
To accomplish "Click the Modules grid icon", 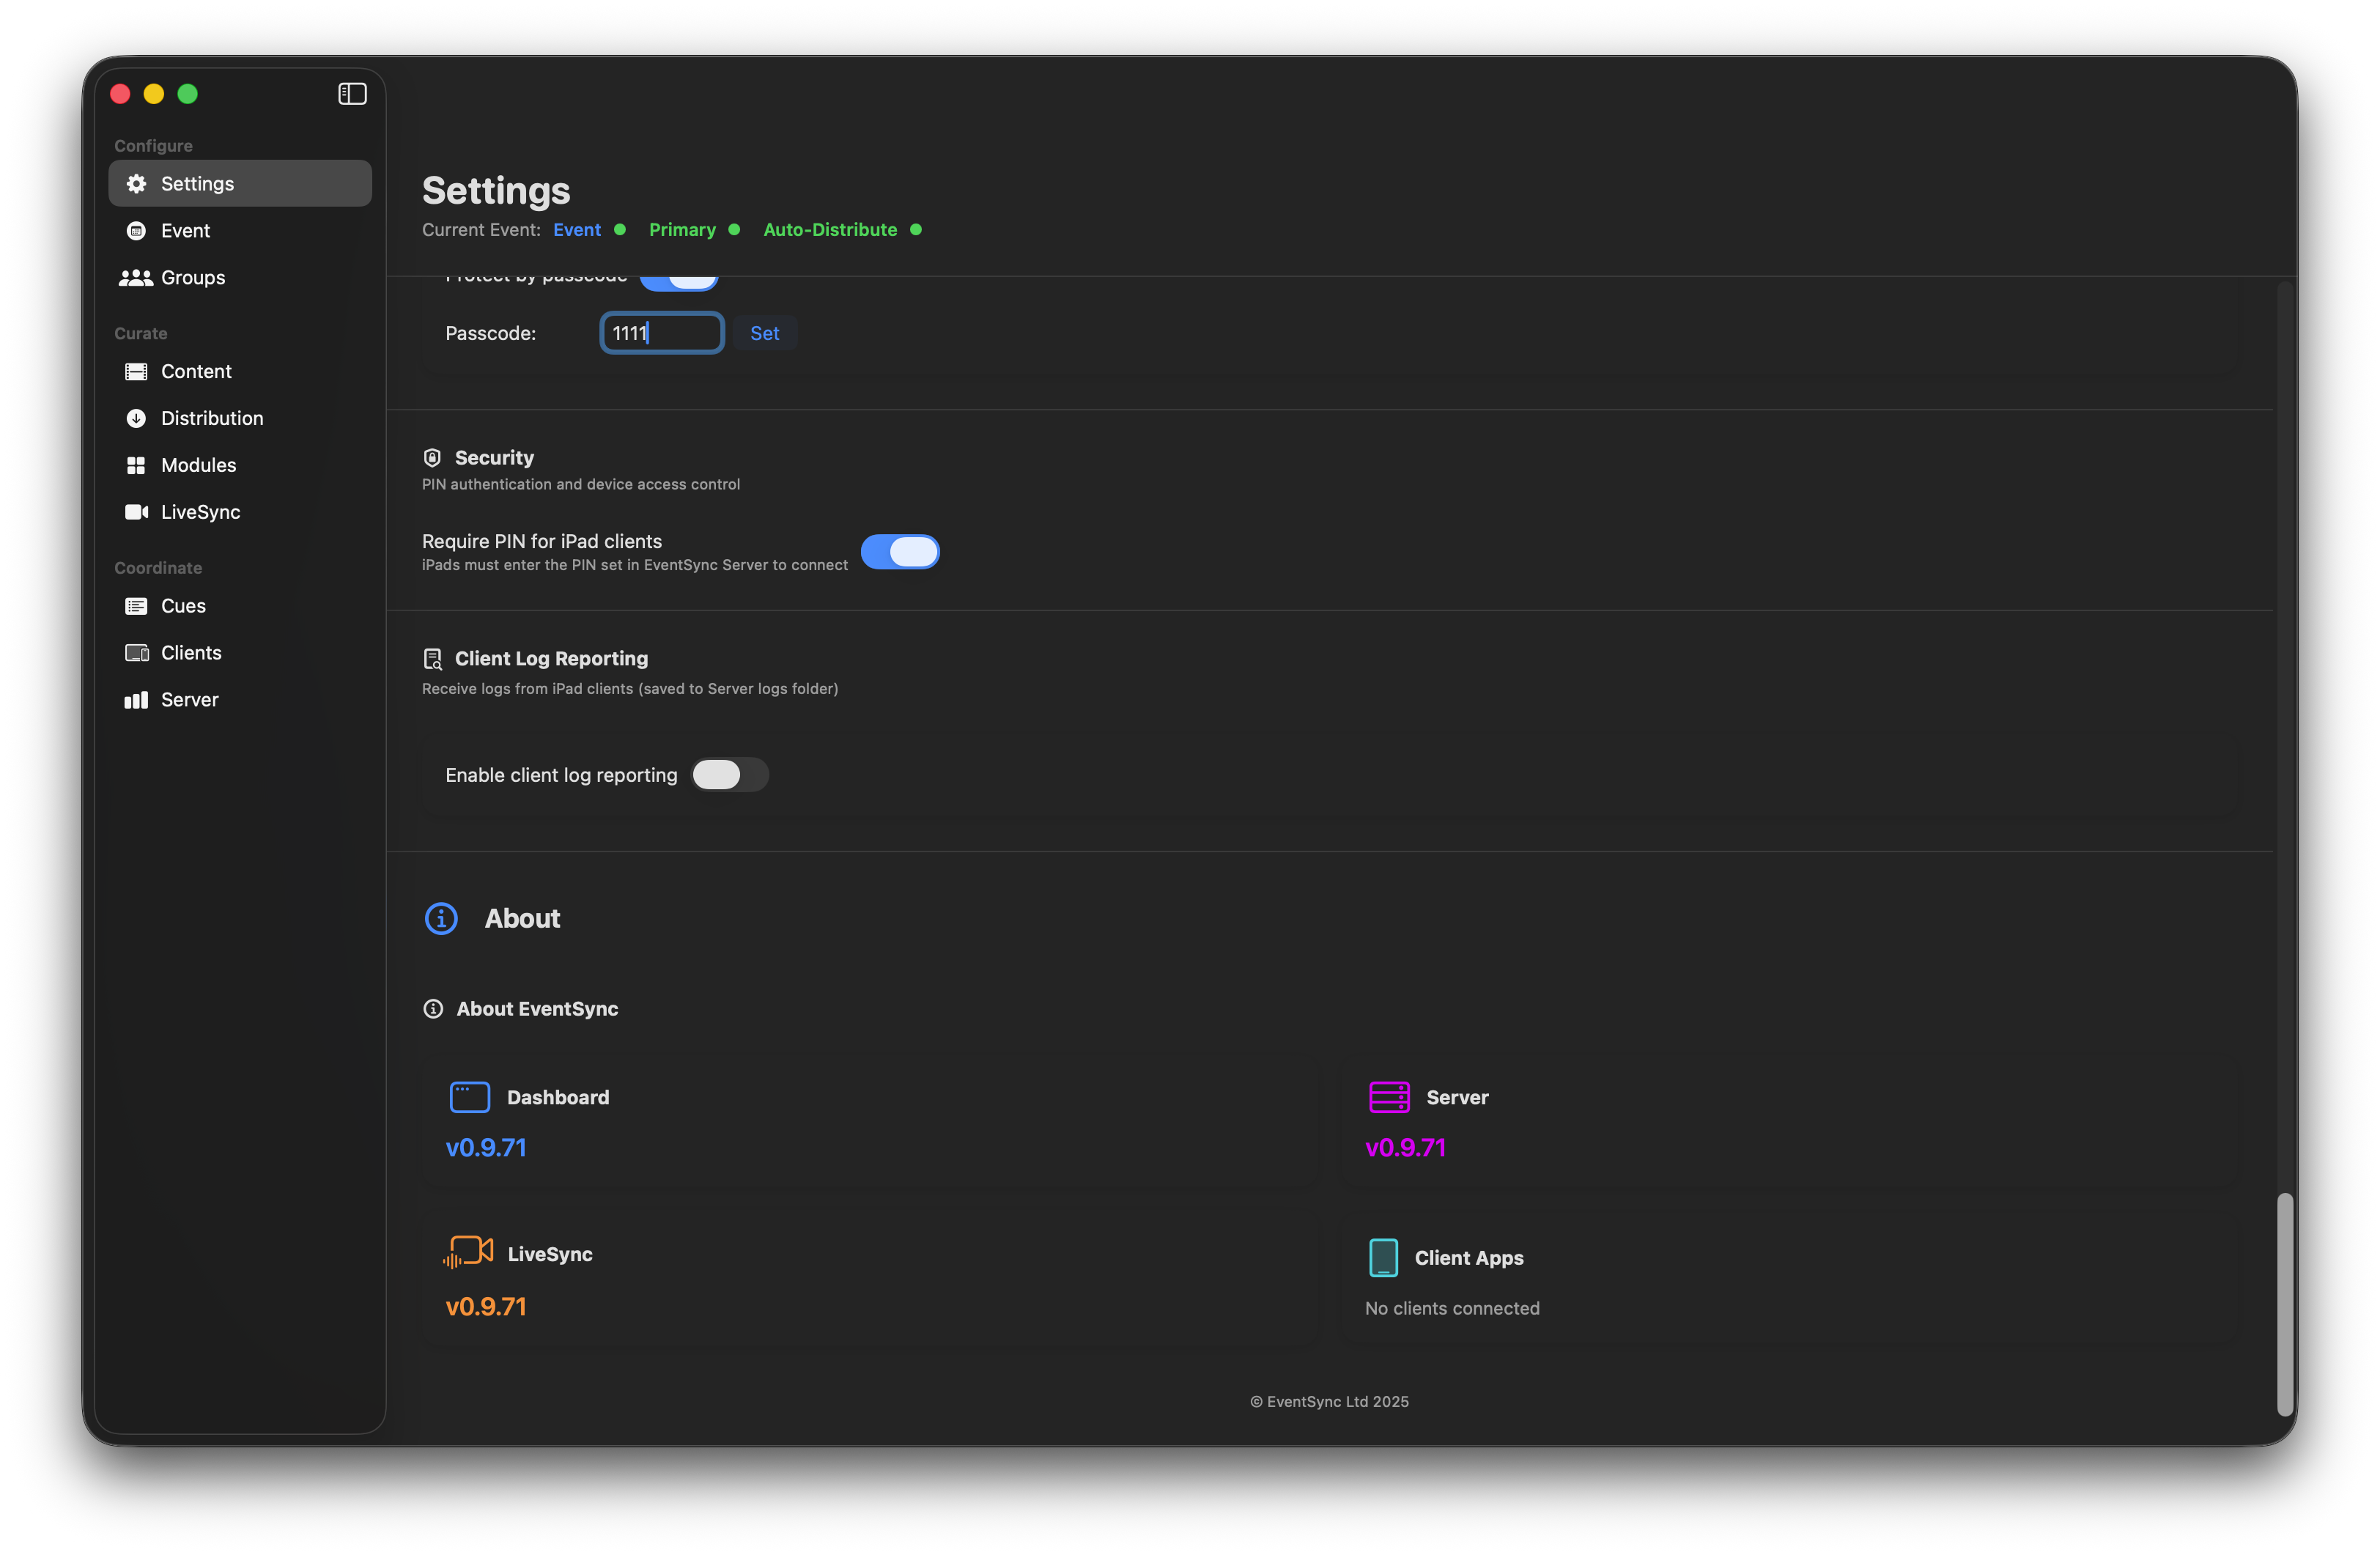I will [136, 466].
